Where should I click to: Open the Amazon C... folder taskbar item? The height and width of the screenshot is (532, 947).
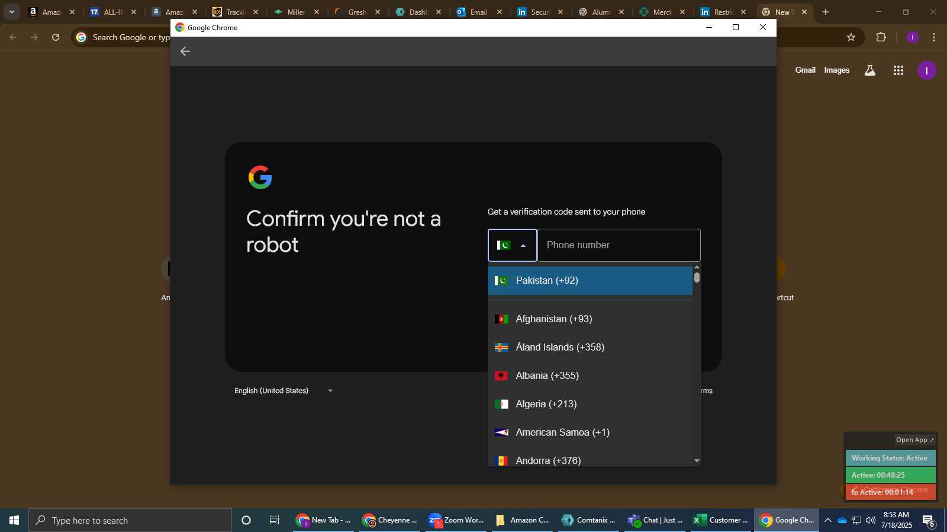(522, 520)
